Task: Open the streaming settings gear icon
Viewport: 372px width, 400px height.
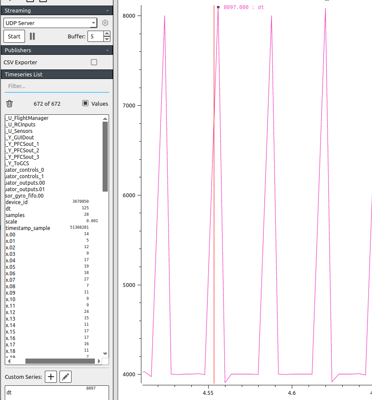Action: coord(105,23)
